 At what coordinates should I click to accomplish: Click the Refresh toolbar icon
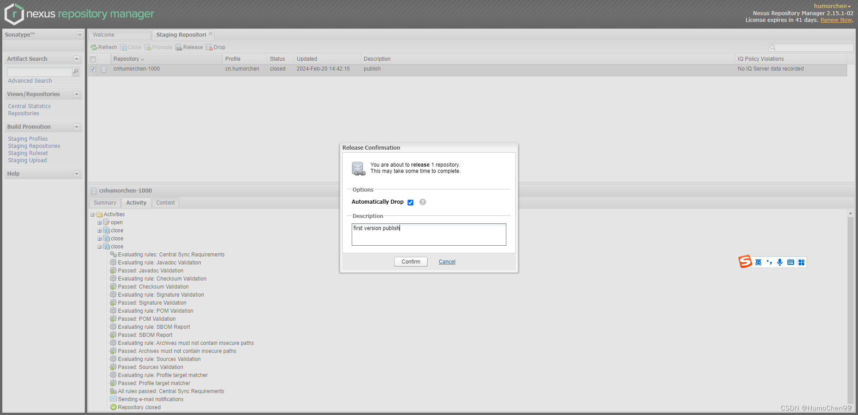93,47
